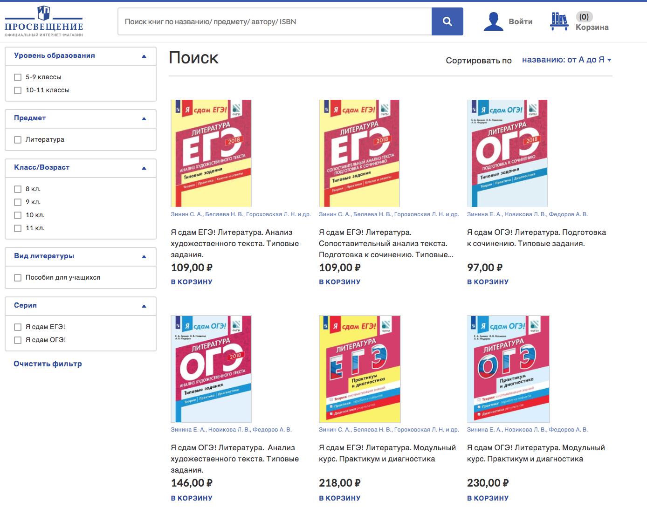Focus the book search input field
Image resolution: width=647 pixels, height=522 pixels.
click(275, 21)
